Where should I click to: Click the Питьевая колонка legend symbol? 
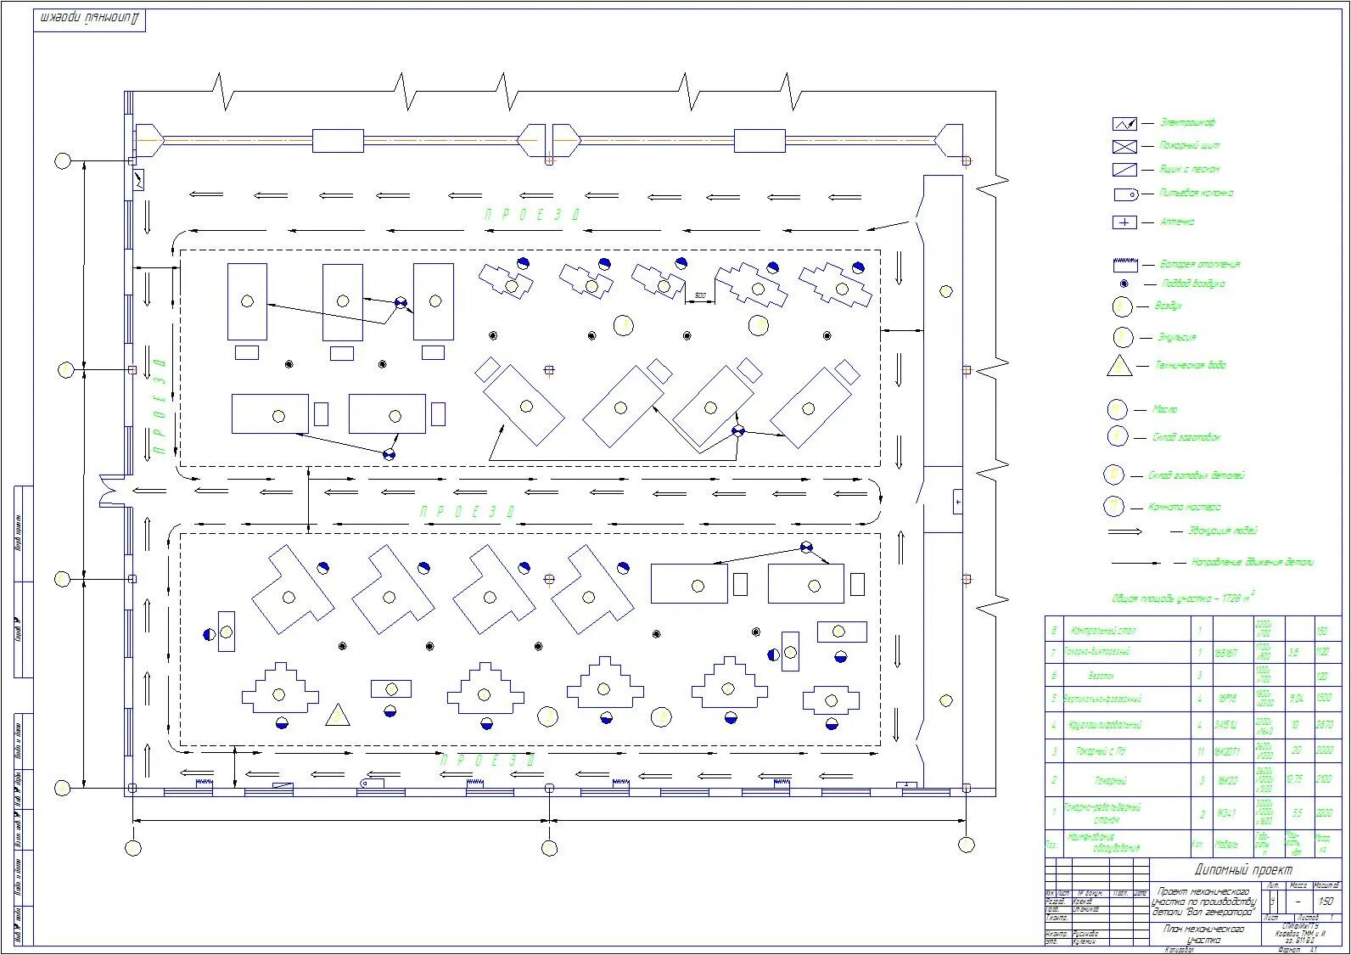1126,194
